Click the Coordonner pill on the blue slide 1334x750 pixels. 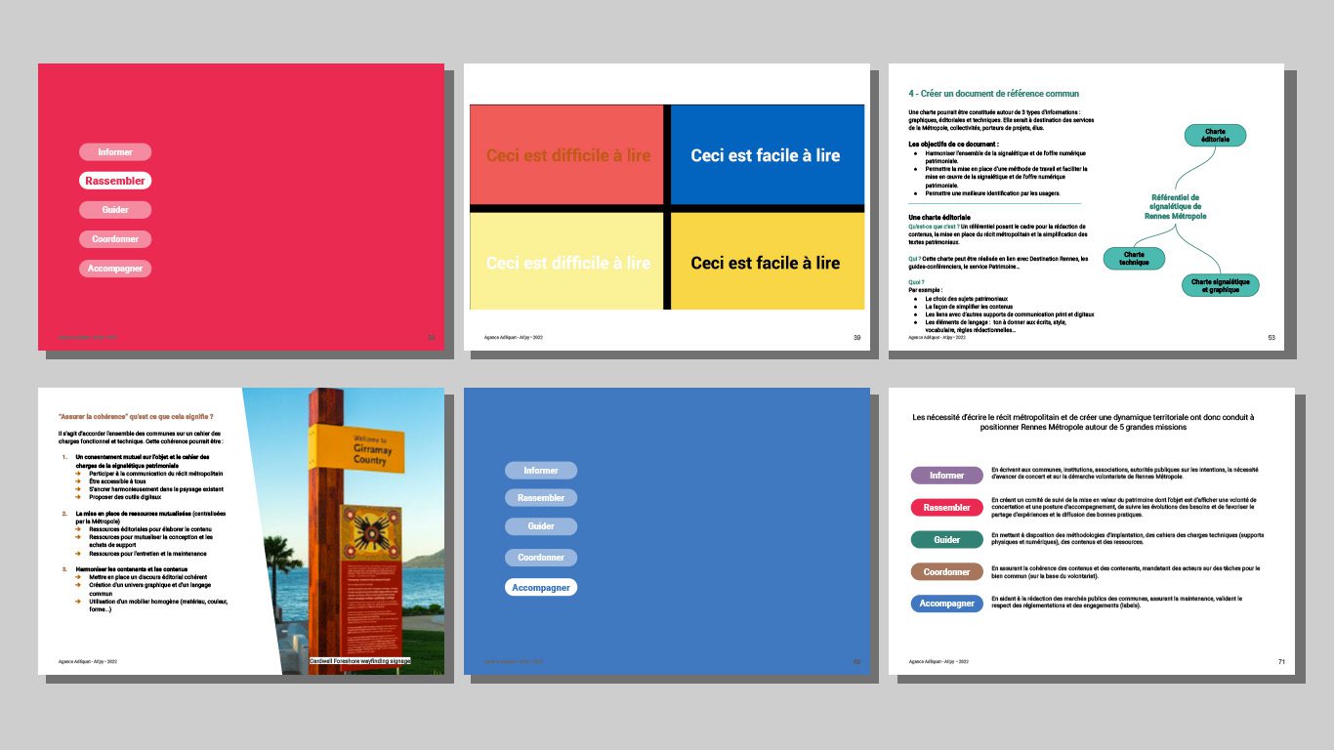coord(541,558)
